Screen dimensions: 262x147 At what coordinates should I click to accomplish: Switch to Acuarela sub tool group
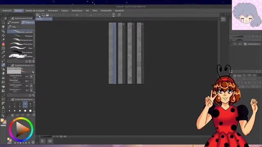pyautogui.click(x=14, y=22)
